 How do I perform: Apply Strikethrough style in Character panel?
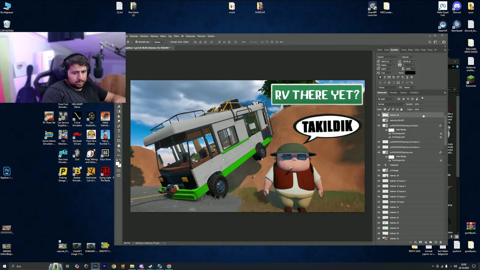pyautogui.click(x=412, y=77)
